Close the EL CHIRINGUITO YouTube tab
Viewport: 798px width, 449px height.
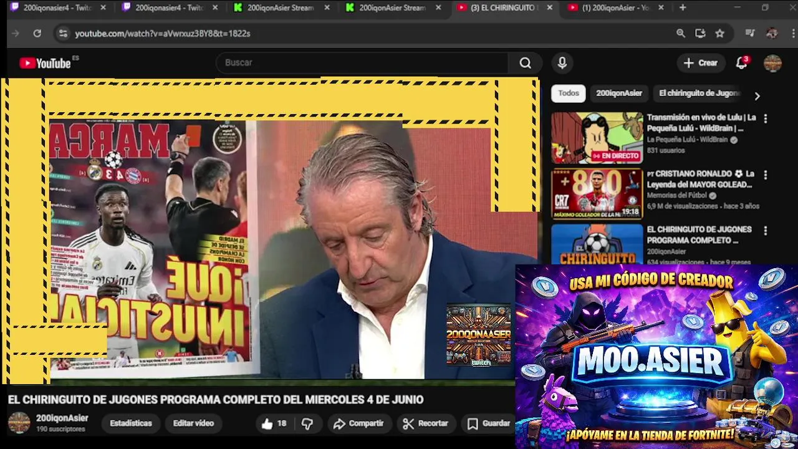549,7
